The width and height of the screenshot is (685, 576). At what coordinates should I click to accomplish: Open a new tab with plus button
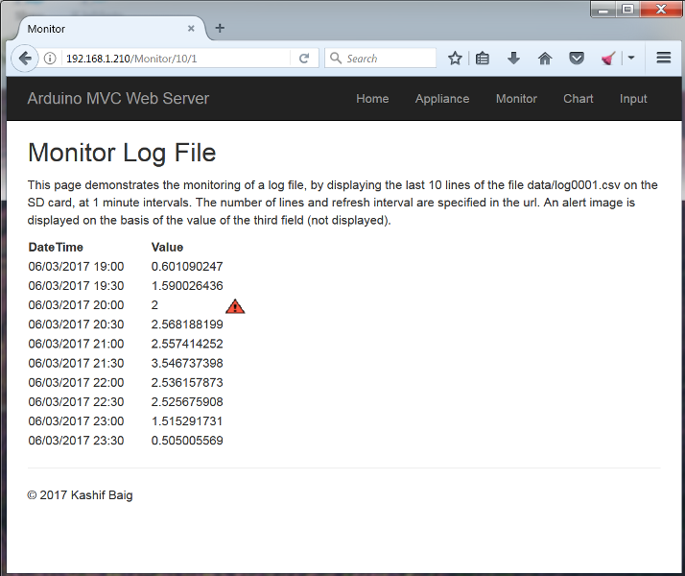point(220,28)
